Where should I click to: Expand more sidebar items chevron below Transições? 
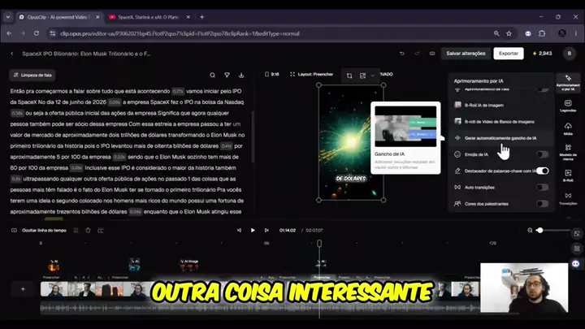point(568,218)
